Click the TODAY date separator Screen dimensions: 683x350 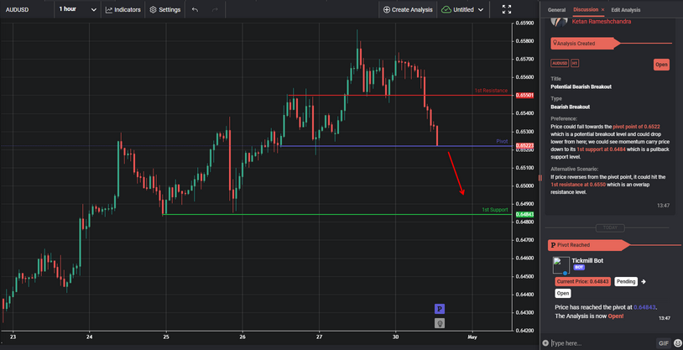pos(610,228)
